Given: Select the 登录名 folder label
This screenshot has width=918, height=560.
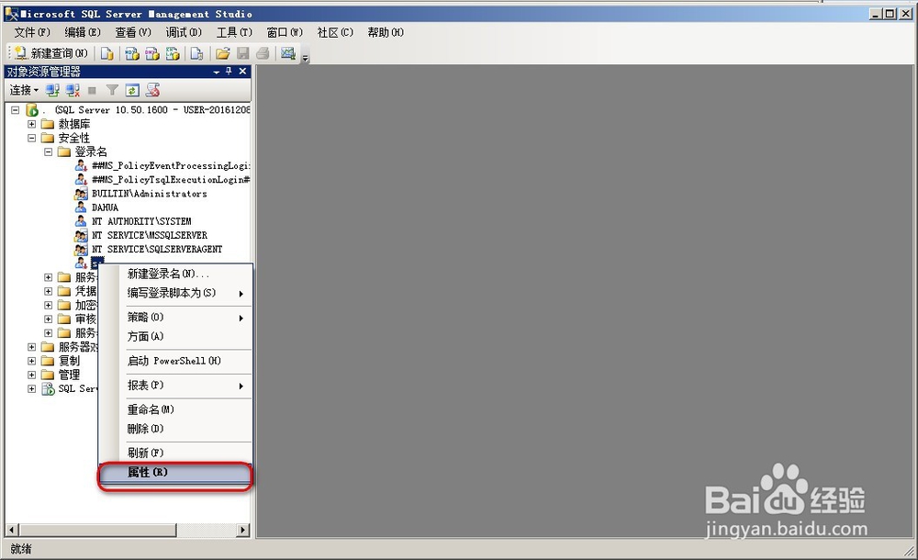Looking at the screenshot, I should point(91,151).
